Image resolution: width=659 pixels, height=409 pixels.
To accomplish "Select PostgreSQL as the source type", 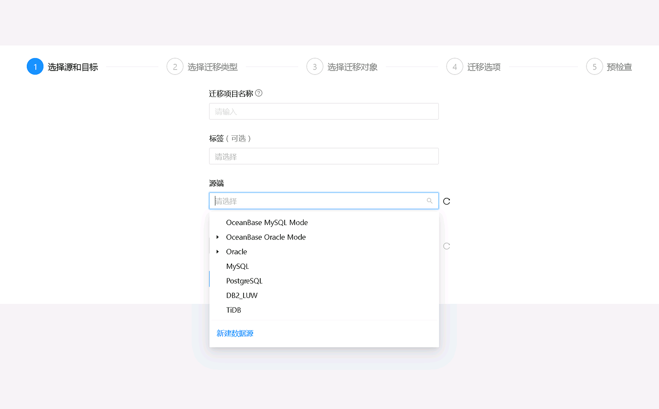I will [x=244, y=281].
